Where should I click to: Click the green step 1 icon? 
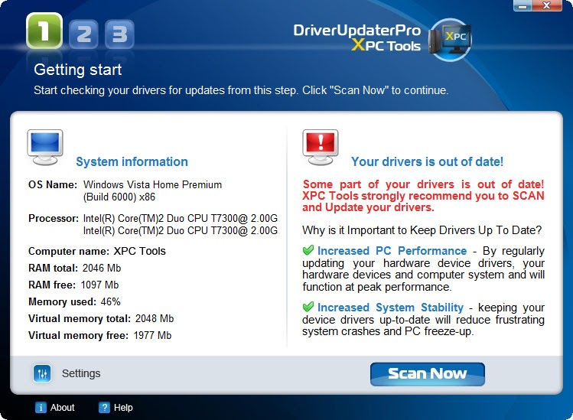click(x=44, y=31)
